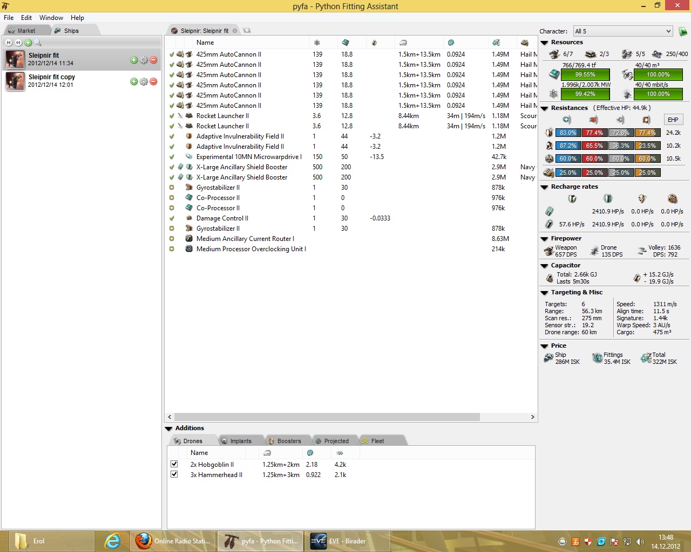Screen dimensions: 691x552
Task: Click the powergrid icon beside the 99.42% bar
Action: click(554, 94)
